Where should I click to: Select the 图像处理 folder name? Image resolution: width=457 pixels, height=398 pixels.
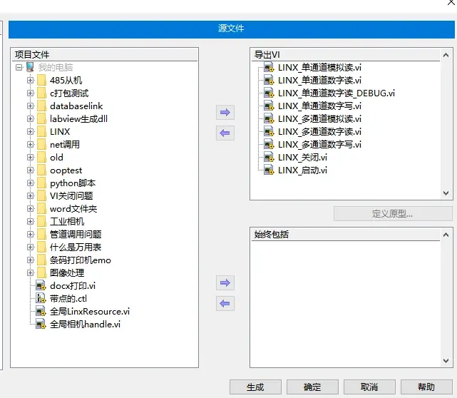67,272
